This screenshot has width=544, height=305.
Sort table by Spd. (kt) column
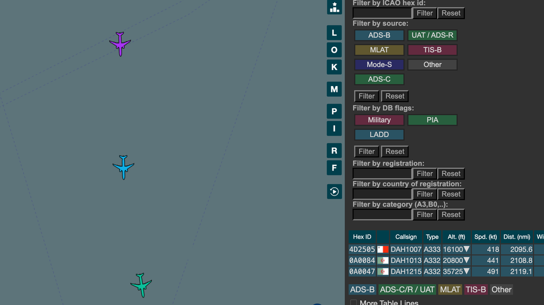coord(486,237)
